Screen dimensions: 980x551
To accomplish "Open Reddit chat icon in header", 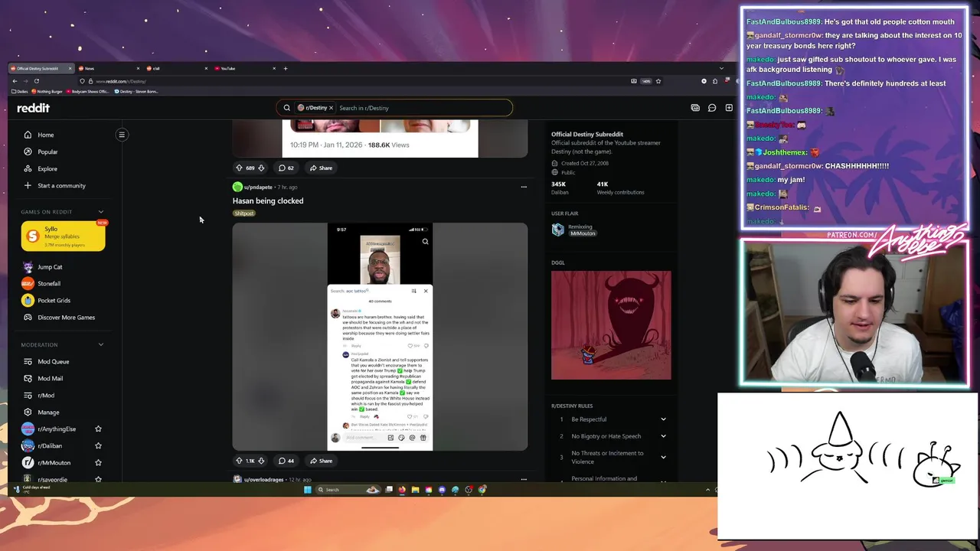I will (x=712, y=108).
